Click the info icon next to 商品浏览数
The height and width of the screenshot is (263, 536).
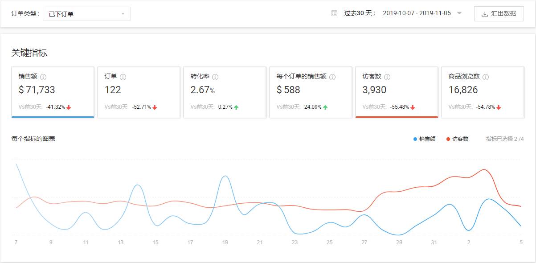(x=486, y=77)
